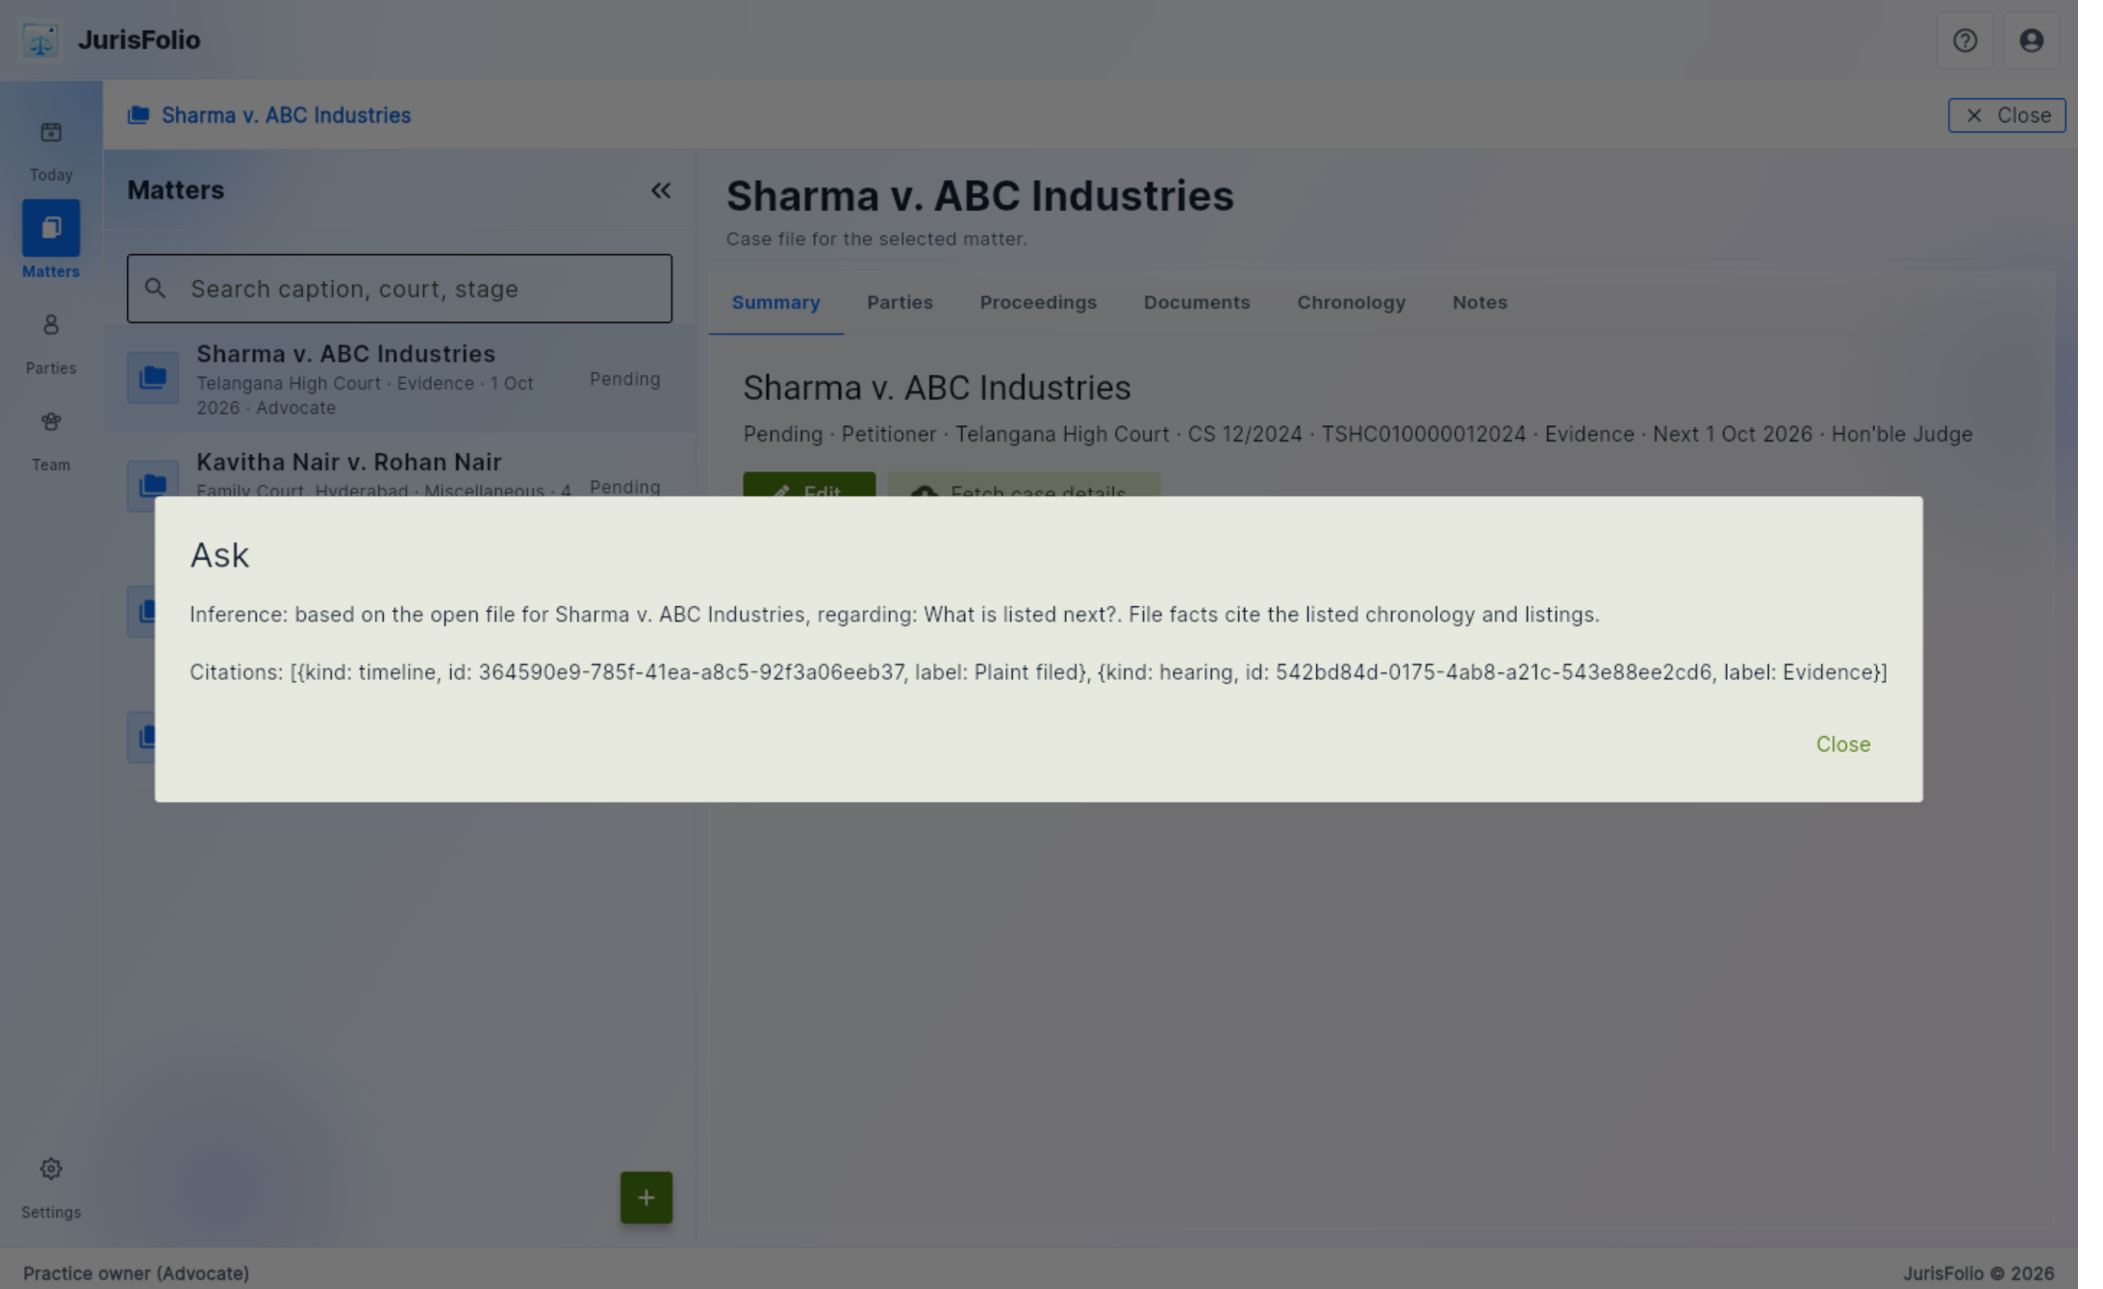Screen dimensions: 2103x1289
Task: Click the Edit button
Action: coord(809,485)
